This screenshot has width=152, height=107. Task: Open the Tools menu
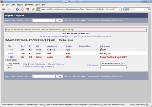37,5
